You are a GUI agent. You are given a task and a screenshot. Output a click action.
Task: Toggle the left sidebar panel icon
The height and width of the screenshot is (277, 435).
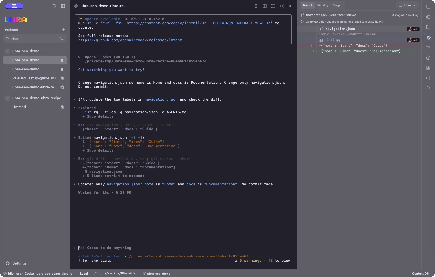pos(63,6)
